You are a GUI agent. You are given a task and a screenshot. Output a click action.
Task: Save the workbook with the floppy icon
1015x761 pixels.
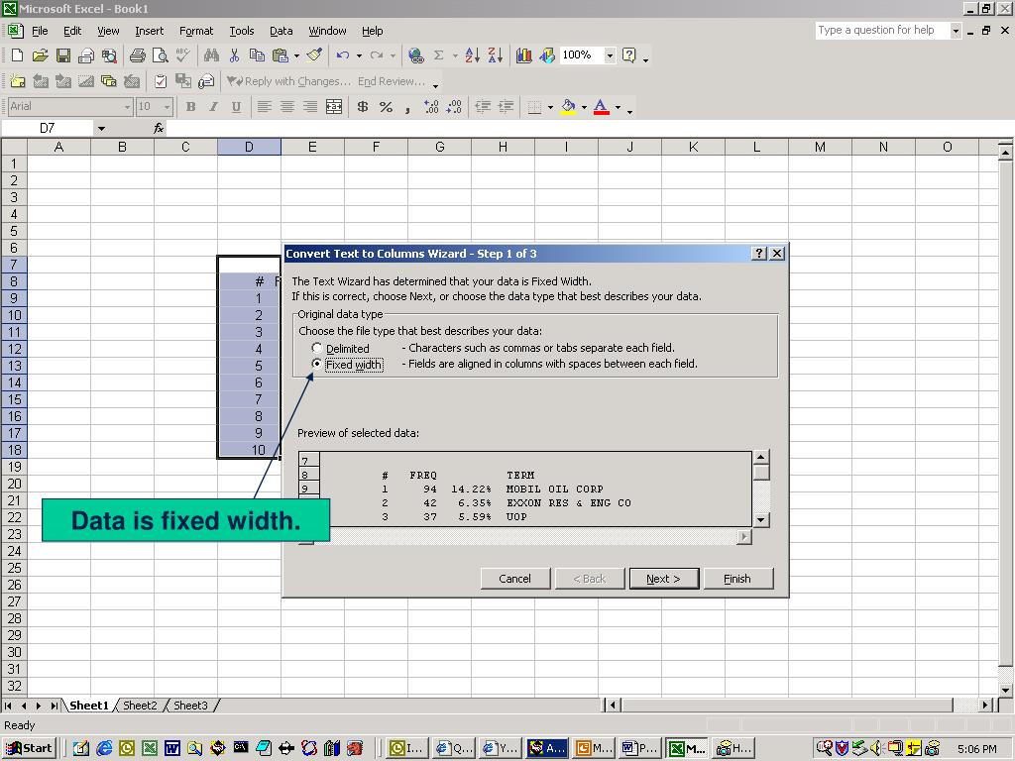pyautogui.click(x=62, y=55)
